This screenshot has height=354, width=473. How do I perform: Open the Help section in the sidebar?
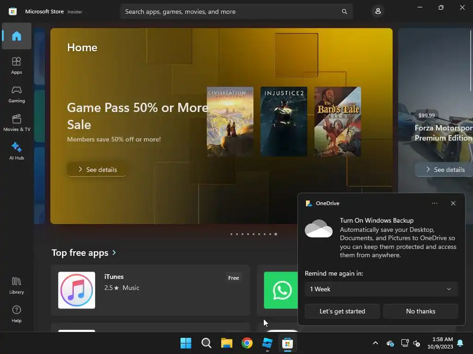[17, 314]
